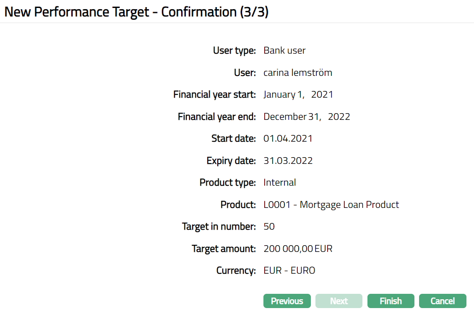
Task: Click the 'User type:' label
Action: click(234, 51)
